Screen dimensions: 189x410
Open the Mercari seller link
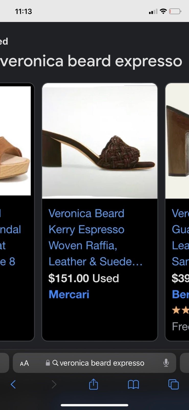click(x=69, y=294)
